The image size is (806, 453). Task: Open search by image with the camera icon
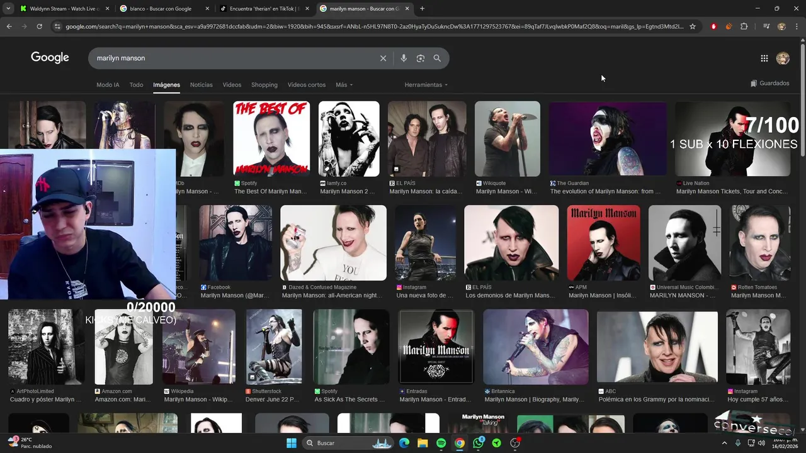click(x=421, y=58)
